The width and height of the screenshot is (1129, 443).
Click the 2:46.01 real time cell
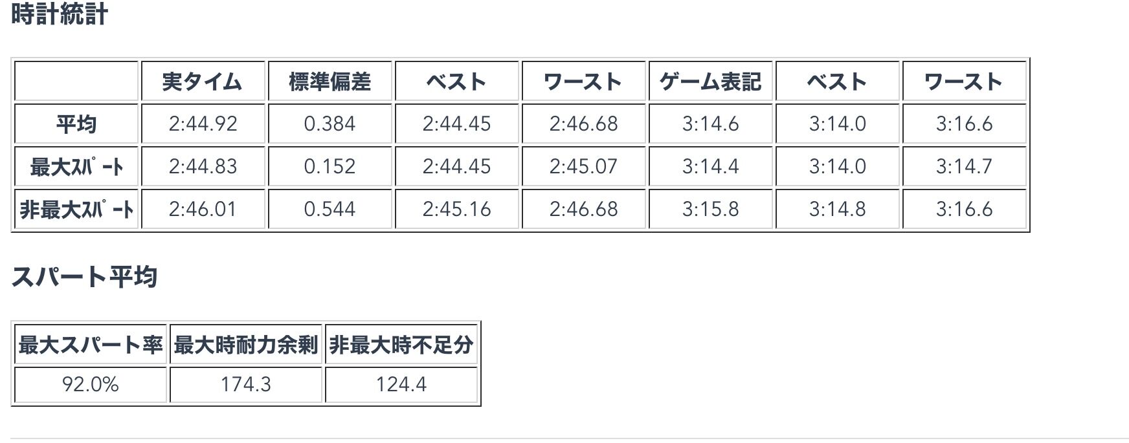pos(203,209)
